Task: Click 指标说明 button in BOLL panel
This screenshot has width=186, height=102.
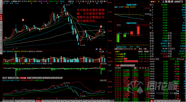Action: 103,81
